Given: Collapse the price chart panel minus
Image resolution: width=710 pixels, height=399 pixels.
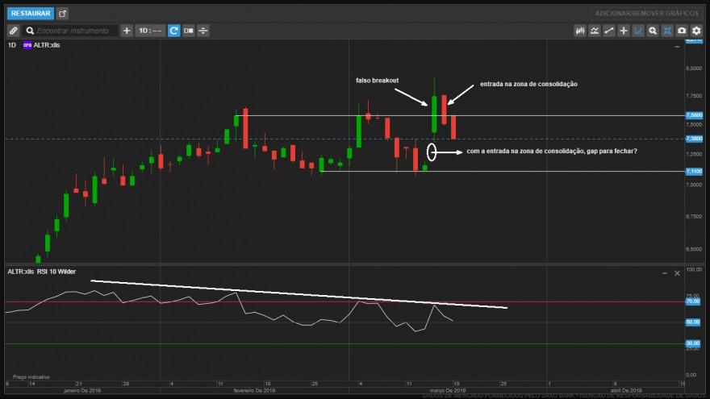Looking at the screenshot, I should pyautogui.click(x=677, y=47).
